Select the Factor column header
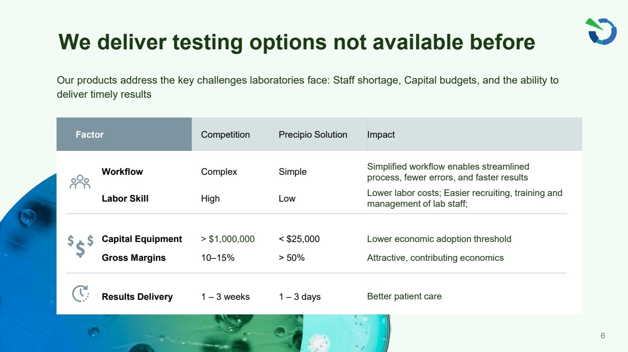Image resolution: width=628 pixels, height=352 pixels. 90,134
